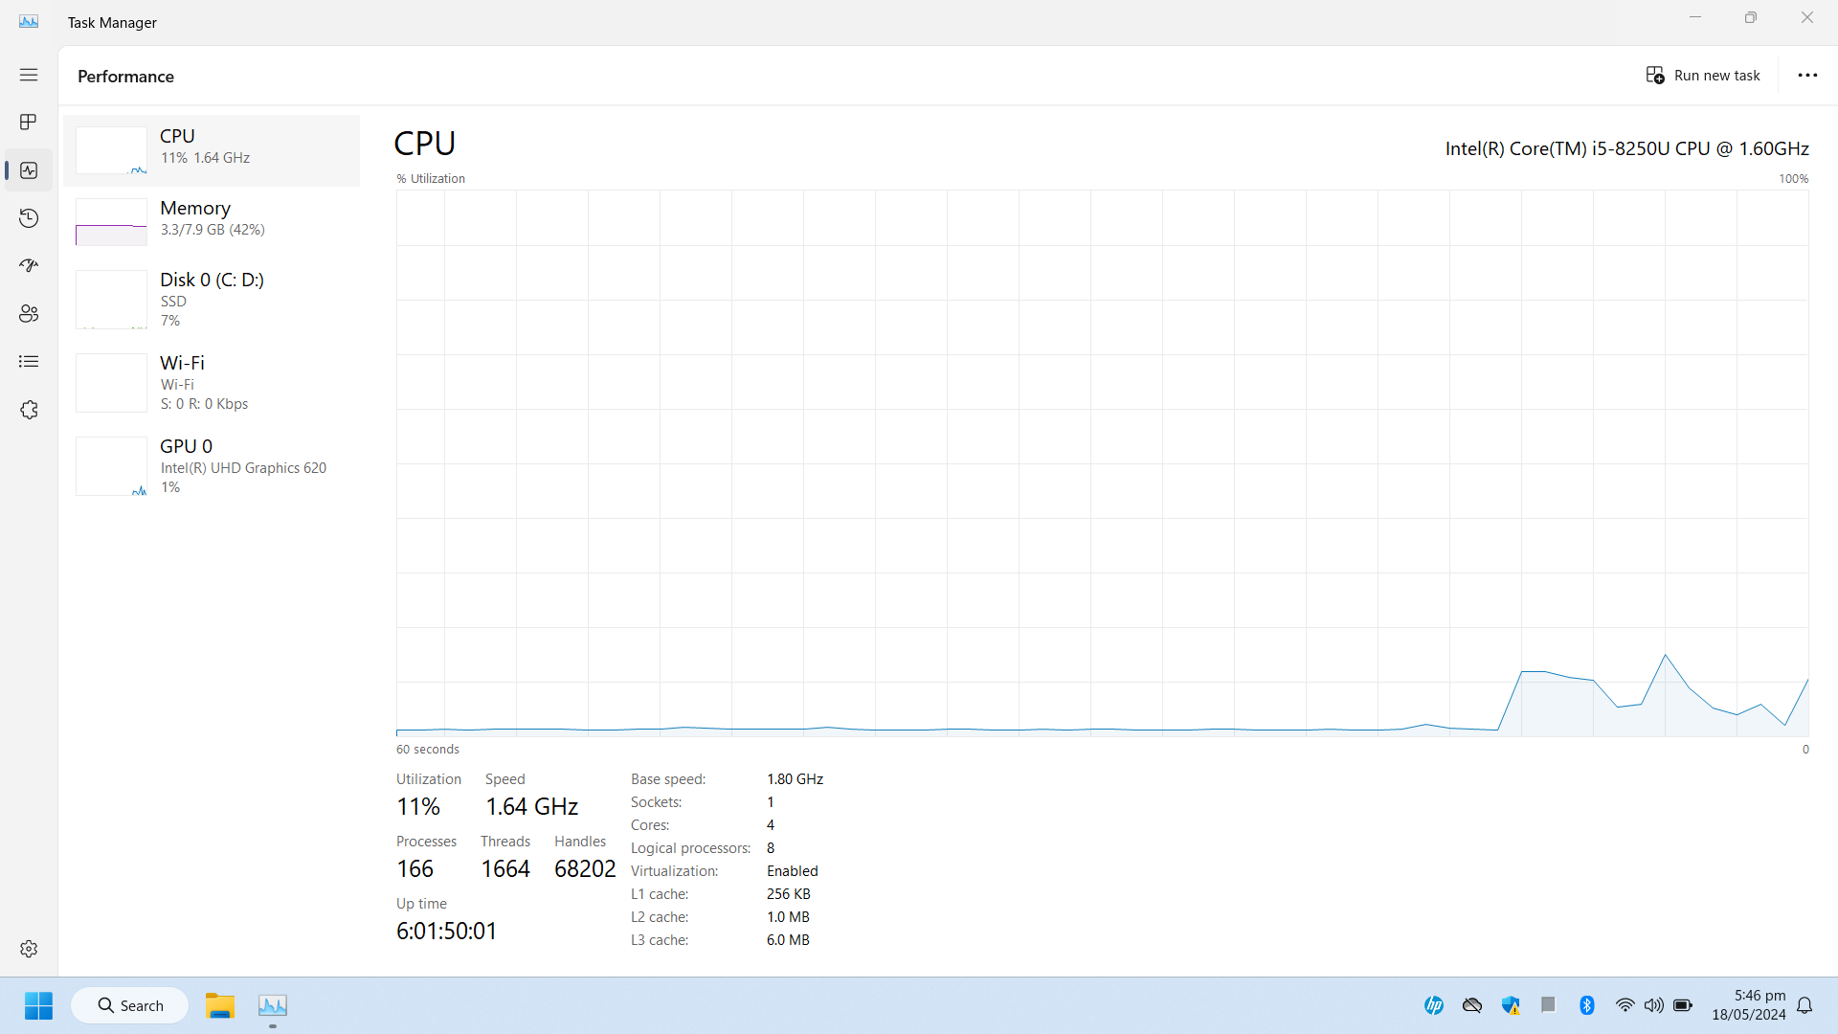Open Startup apps page in sidebar
This screenshot has height=1034, width=1838.
(x=29, y=266)
